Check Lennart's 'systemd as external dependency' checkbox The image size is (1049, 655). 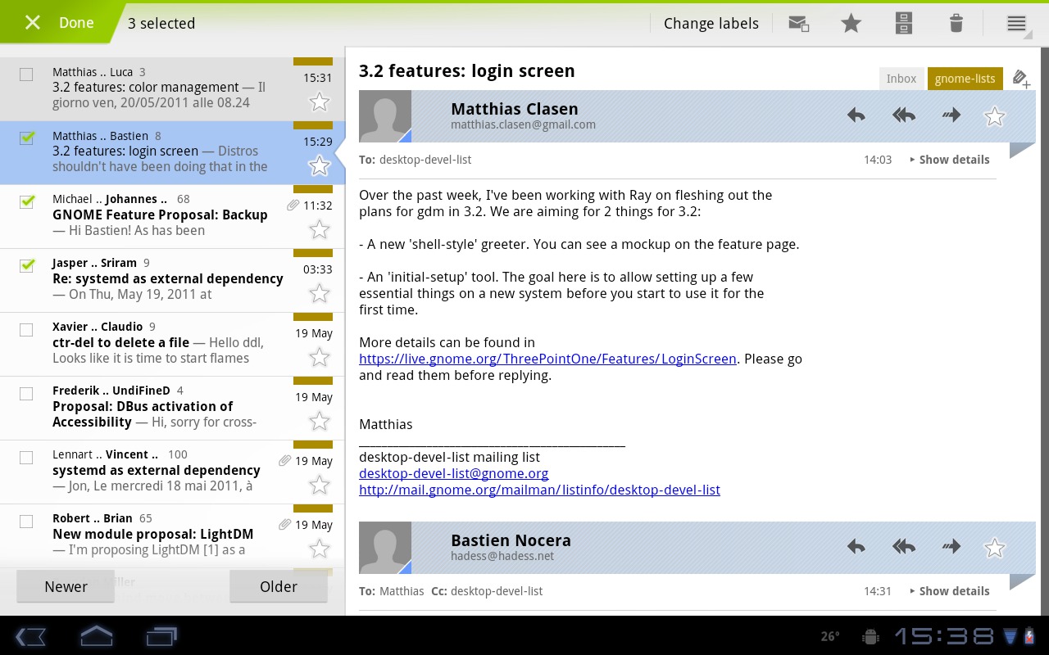tap(26, 458)
